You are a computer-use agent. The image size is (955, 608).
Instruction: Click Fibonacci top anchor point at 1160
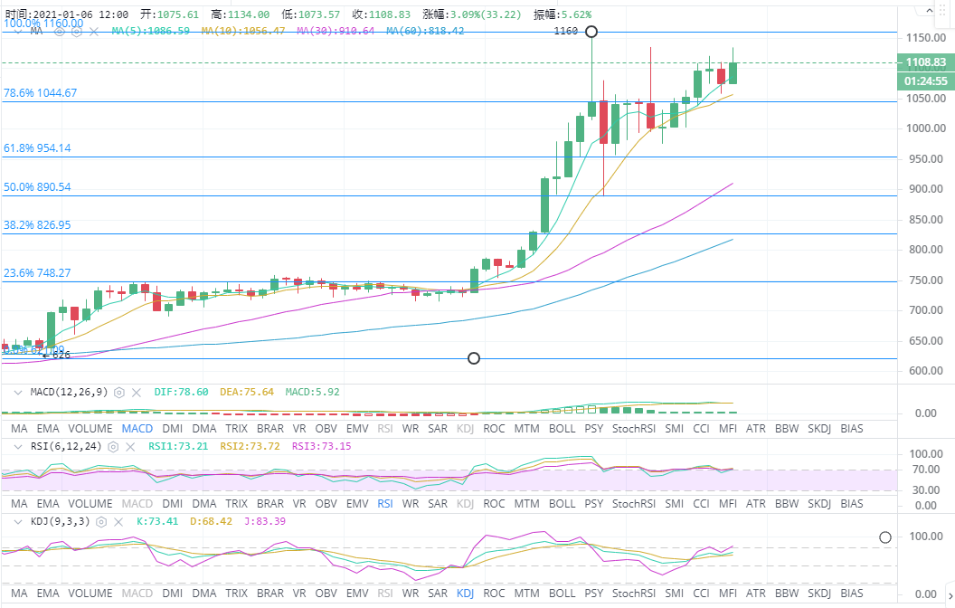point(591,32)
